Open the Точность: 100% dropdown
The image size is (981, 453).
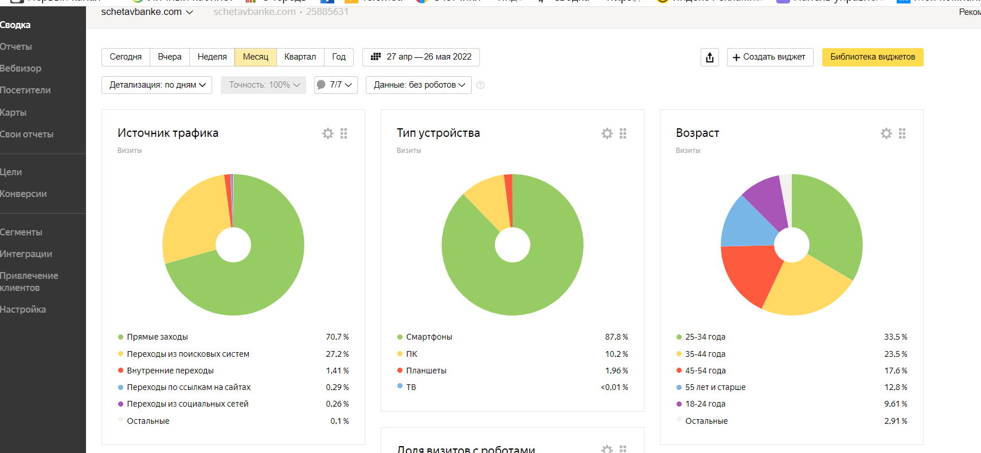(x=263, y=85)
